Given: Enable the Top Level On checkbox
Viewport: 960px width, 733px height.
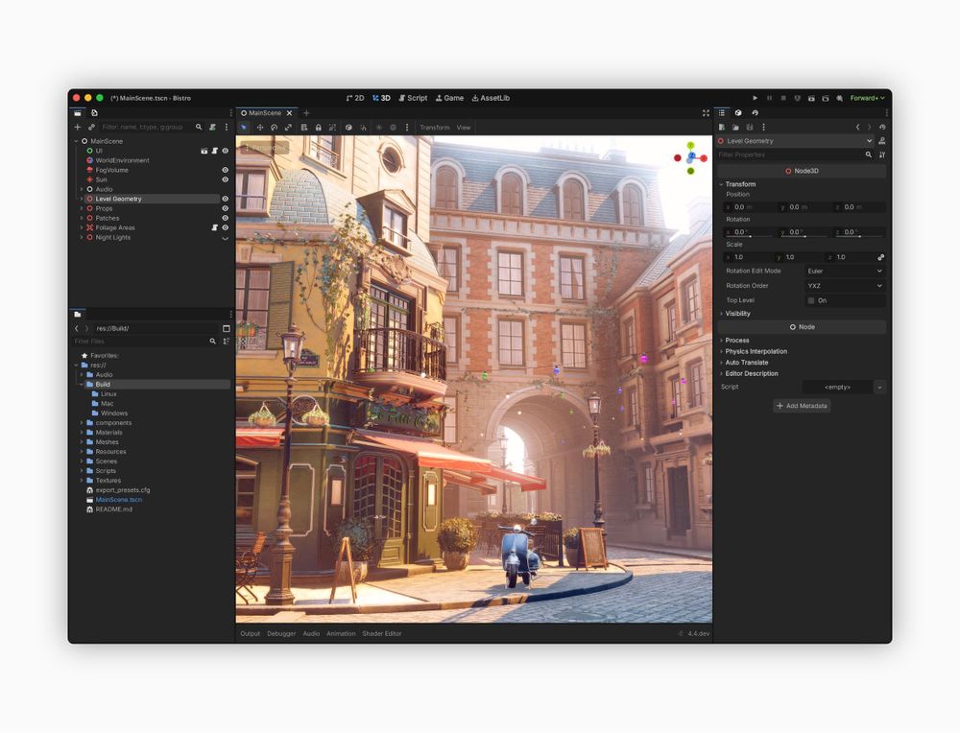Looking at the screenshot, I should click(x=811, y=300).
